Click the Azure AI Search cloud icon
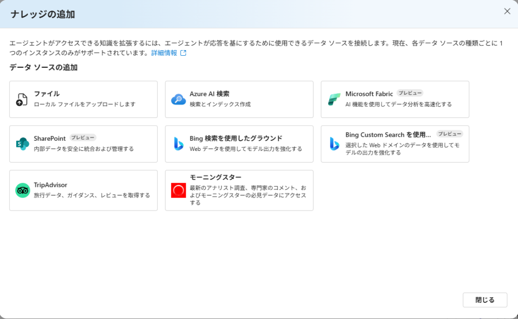 coord(178,99)
